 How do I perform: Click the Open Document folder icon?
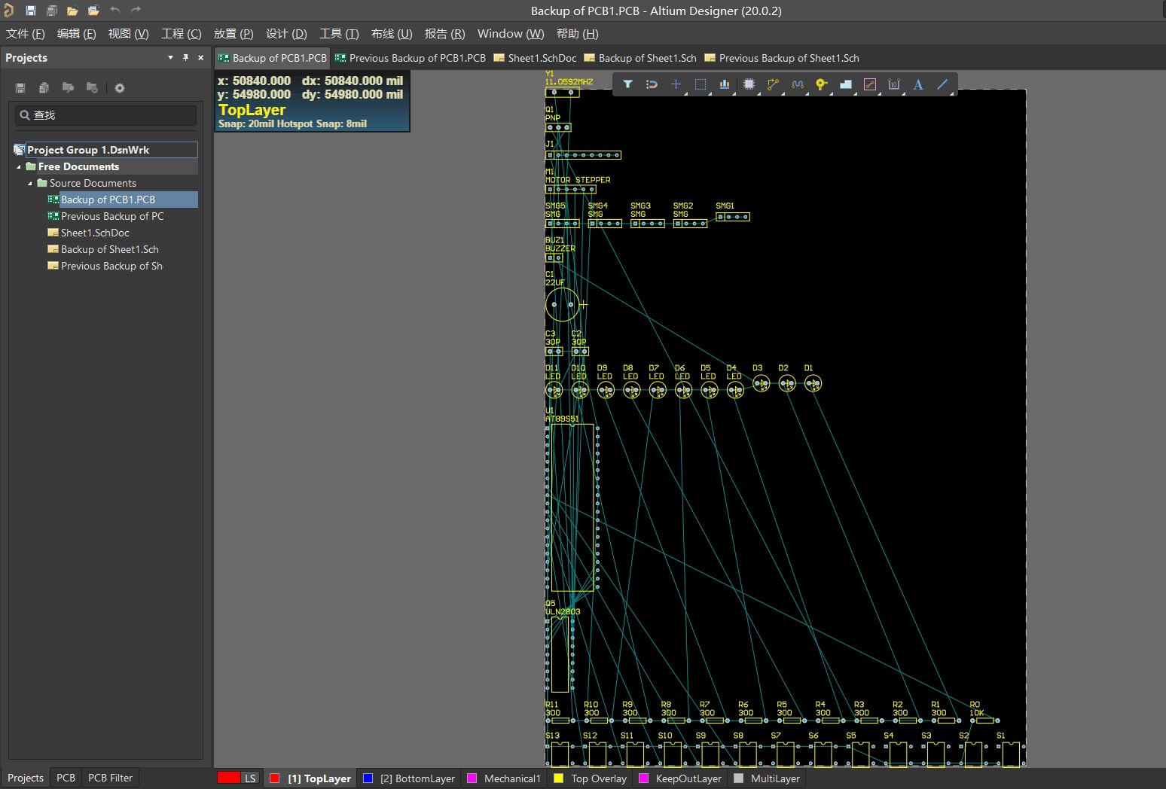pos(72,11)
